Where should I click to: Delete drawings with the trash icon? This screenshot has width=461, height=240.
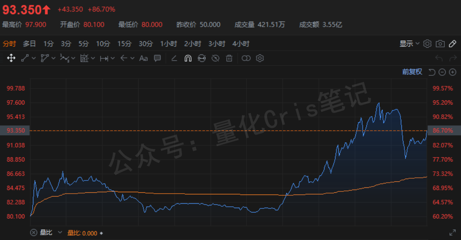click(229, 58)
